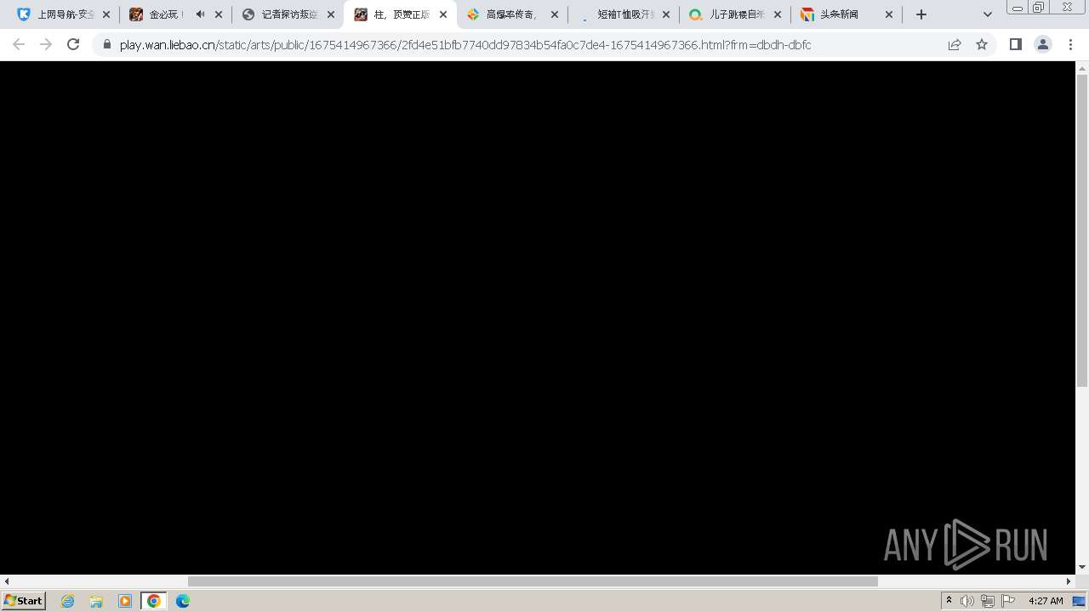This screenshot has width=1089, height=612.
Task: Switch to the 高爆率传奇 tab
Action: coord(504,14)
